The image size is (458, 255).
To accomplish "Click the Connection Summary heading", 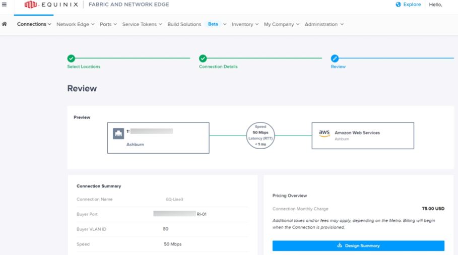I will (99, 186).
